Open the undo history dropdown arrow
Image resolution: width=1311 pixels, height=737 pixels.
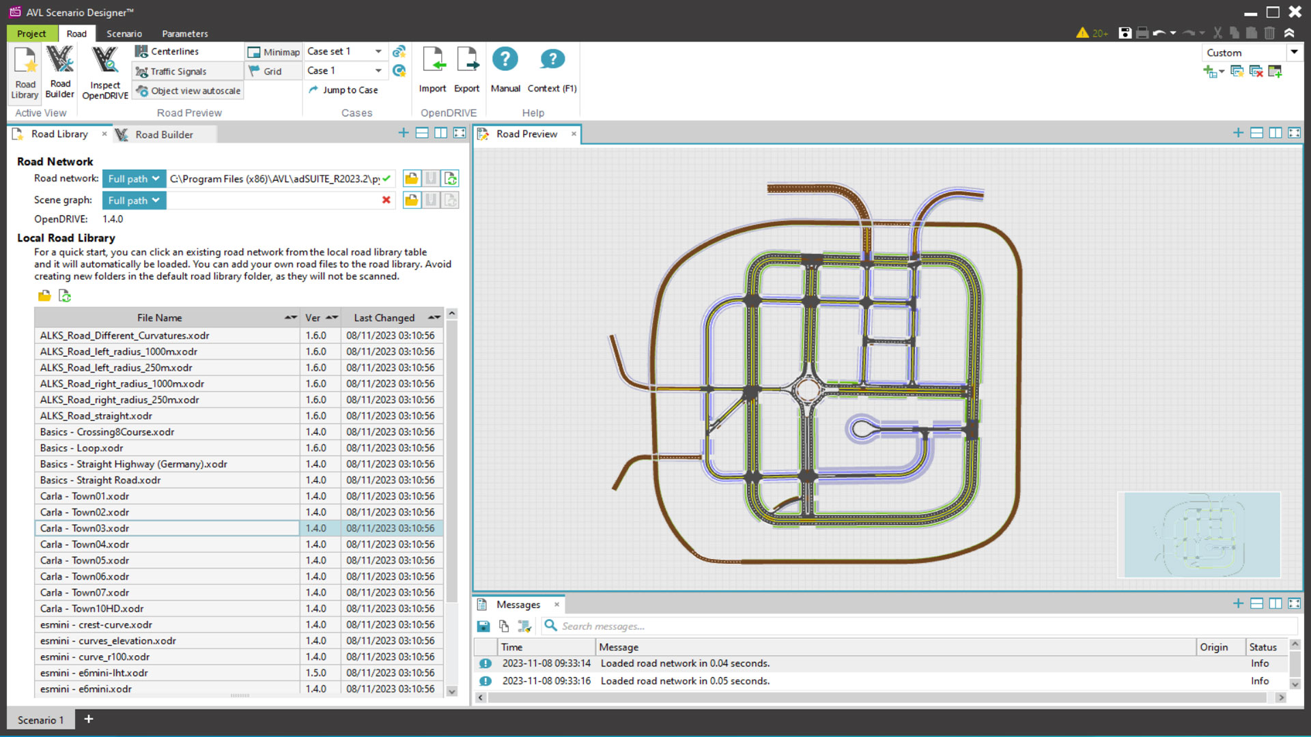pyautogui.click(x=1173, y=33)
